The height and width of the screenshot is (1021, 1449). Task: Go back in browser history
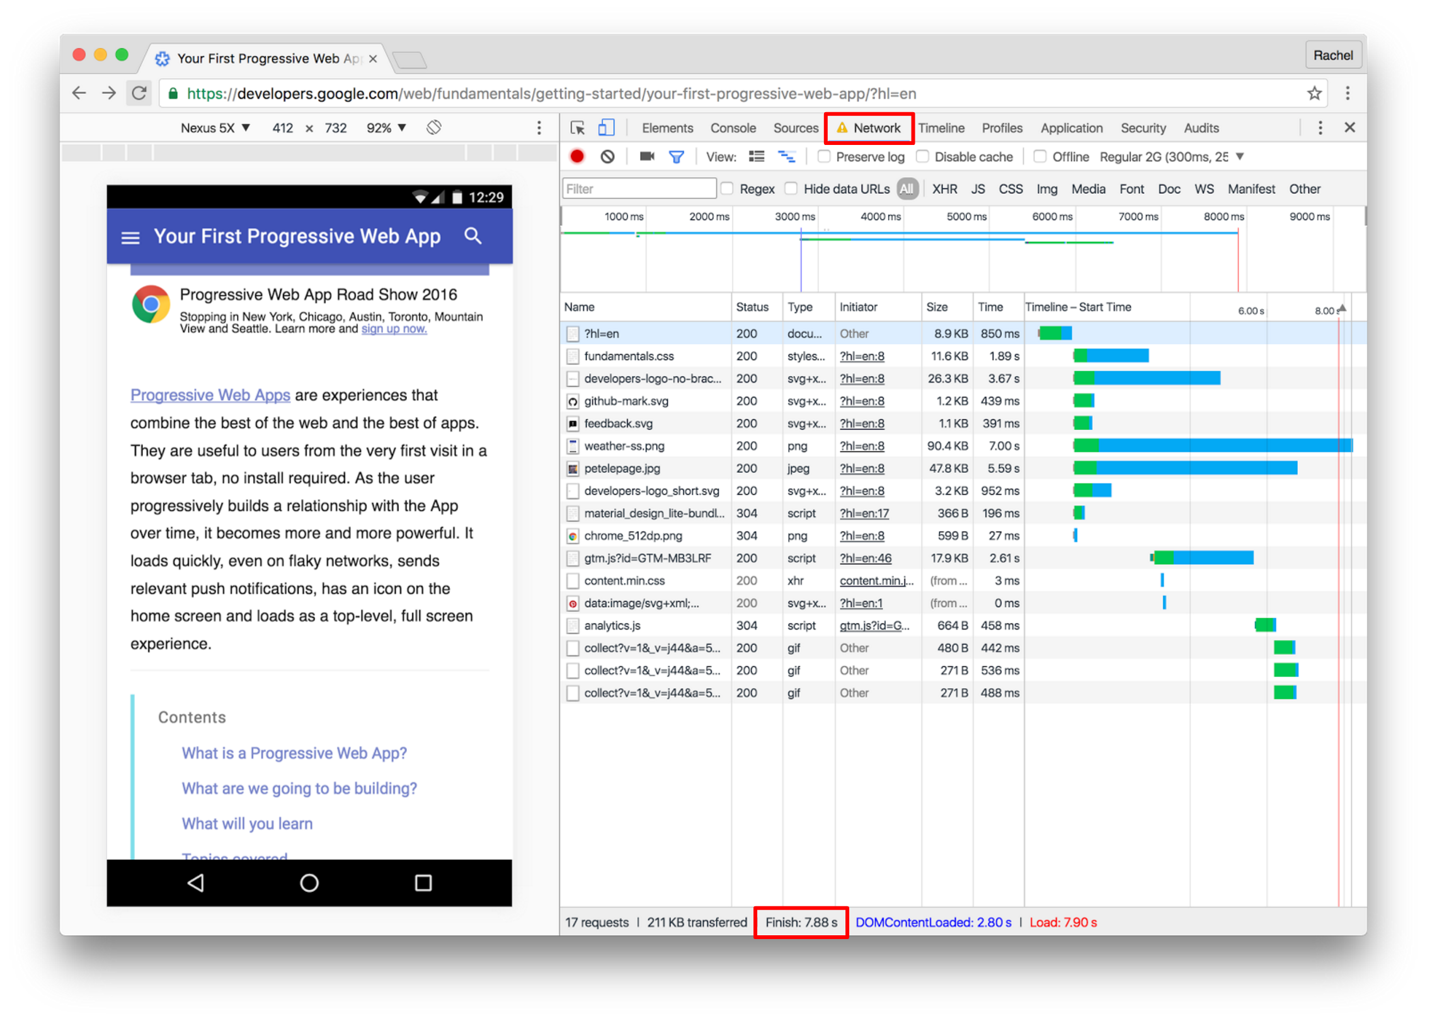point(79,93)
